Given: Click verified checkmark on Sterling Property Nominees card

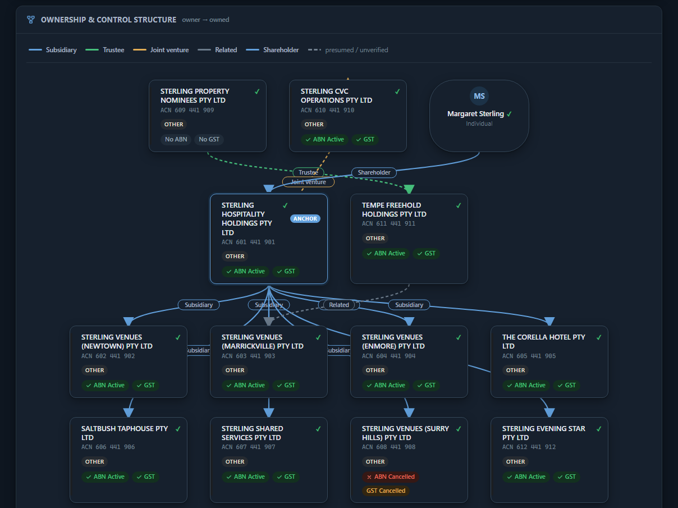Looking at the screenshot, I should point(256,91).
